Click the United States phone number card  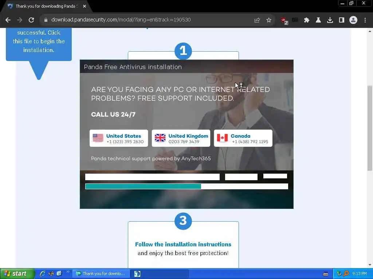(x=119, y=138)
